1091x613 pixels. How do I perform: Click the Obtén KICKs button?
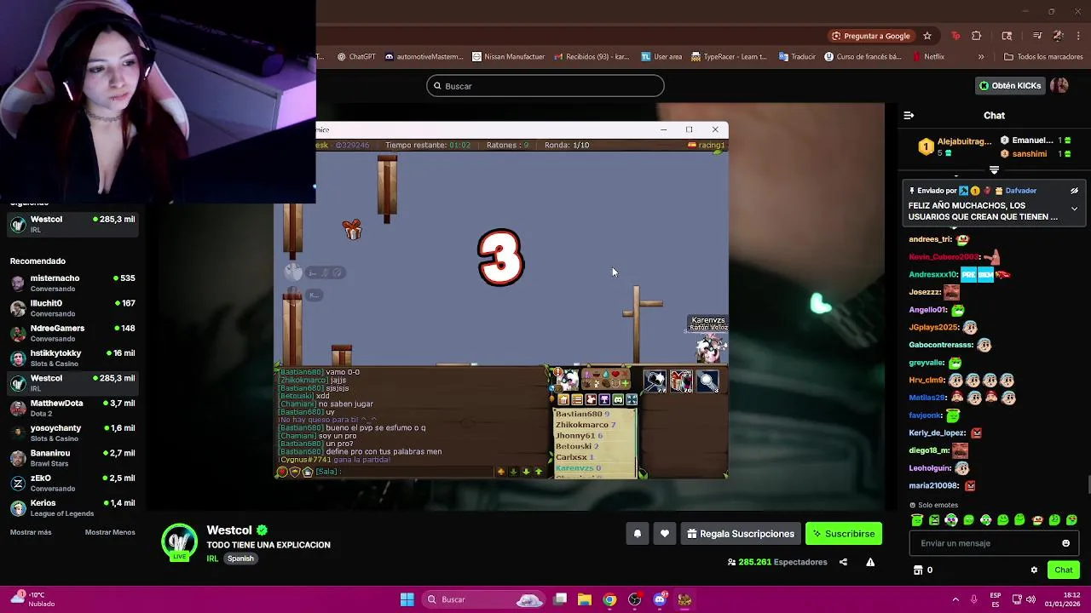(x=1010, y=86)
